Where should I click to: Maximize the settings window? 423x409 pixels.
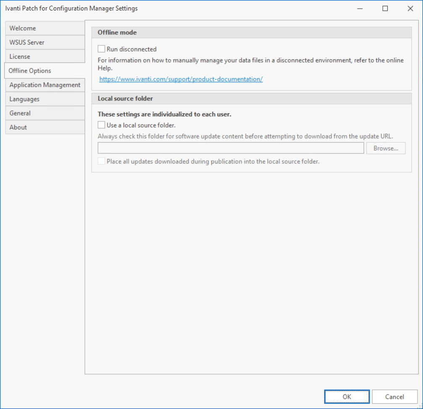point(385,8)
